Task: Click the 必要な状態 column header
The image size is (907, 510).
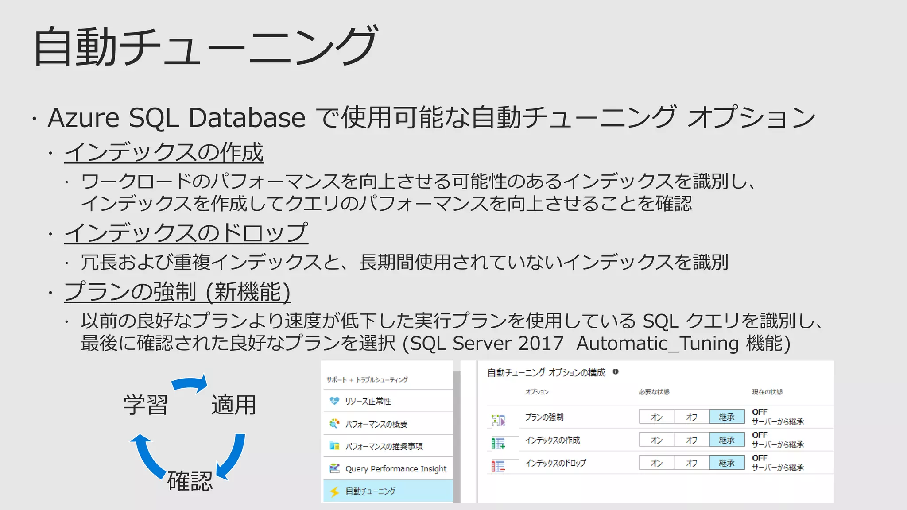Action: tap(654, 392)
